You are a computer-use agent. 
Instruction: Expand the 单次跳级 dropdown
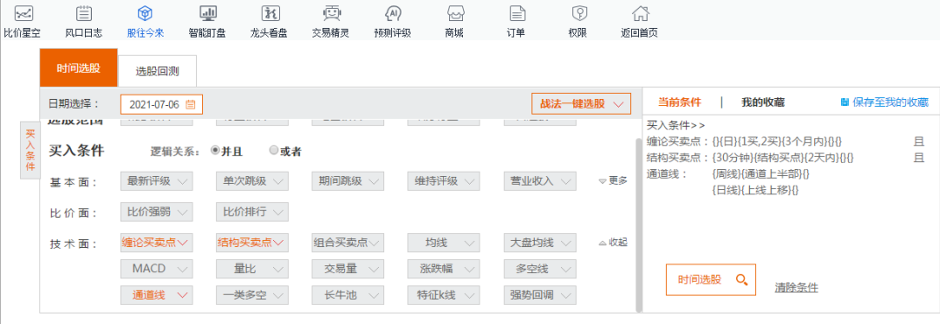pos(252,181)
